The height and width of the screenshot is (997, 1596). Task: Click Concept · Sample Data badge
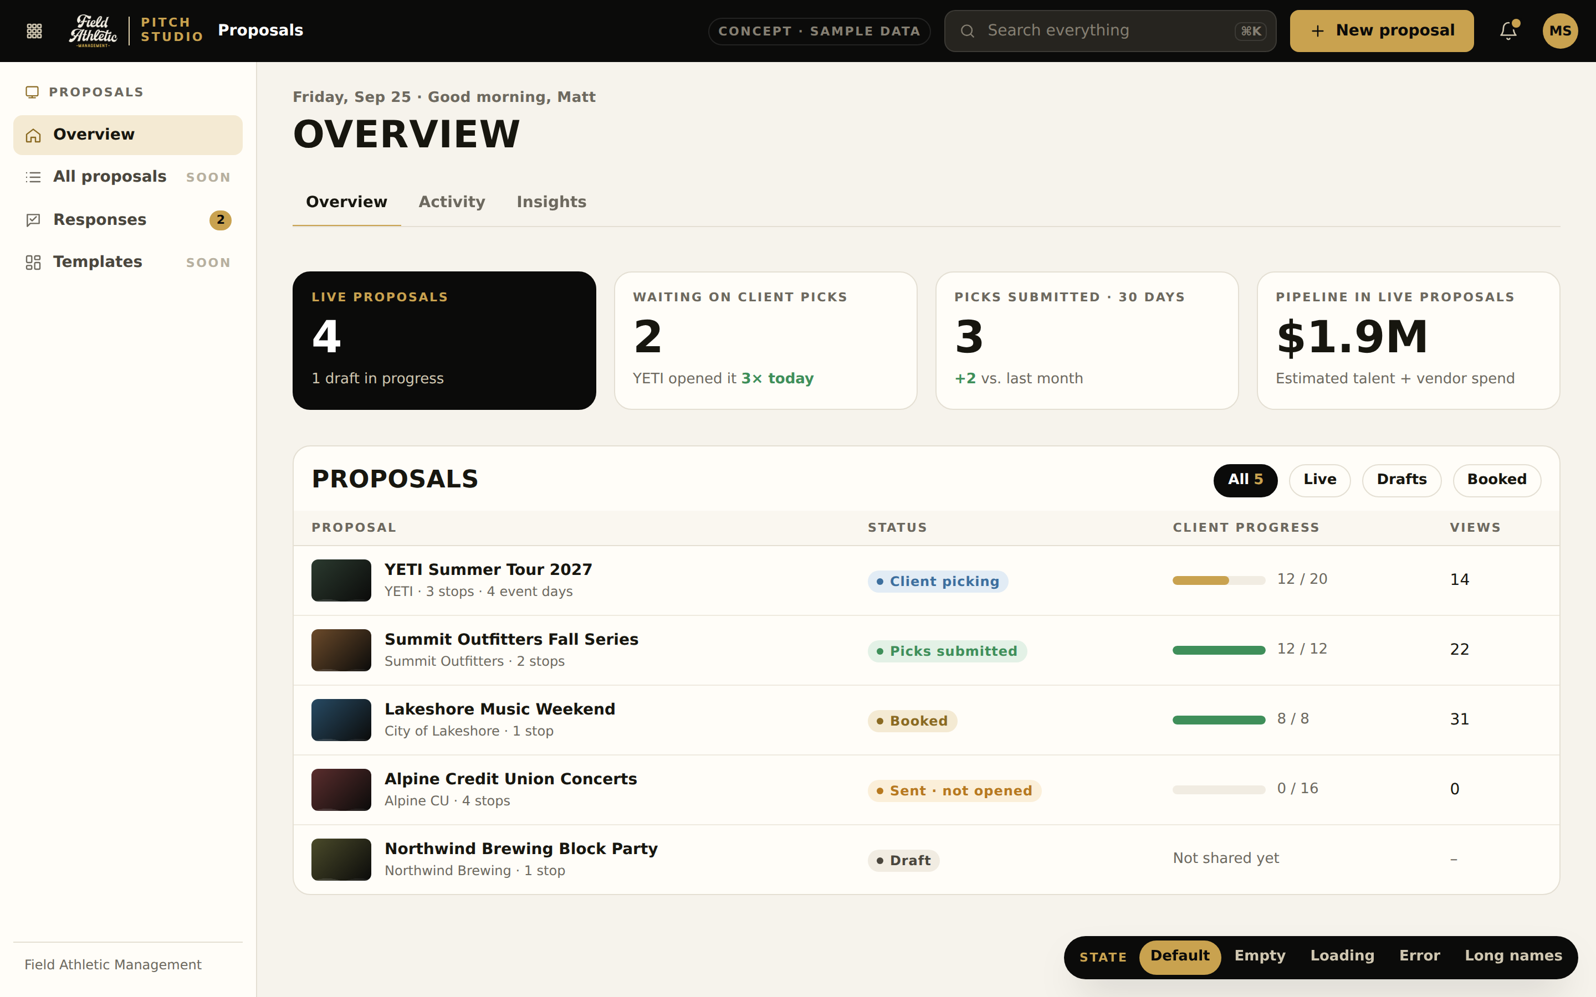click(819, 31)
